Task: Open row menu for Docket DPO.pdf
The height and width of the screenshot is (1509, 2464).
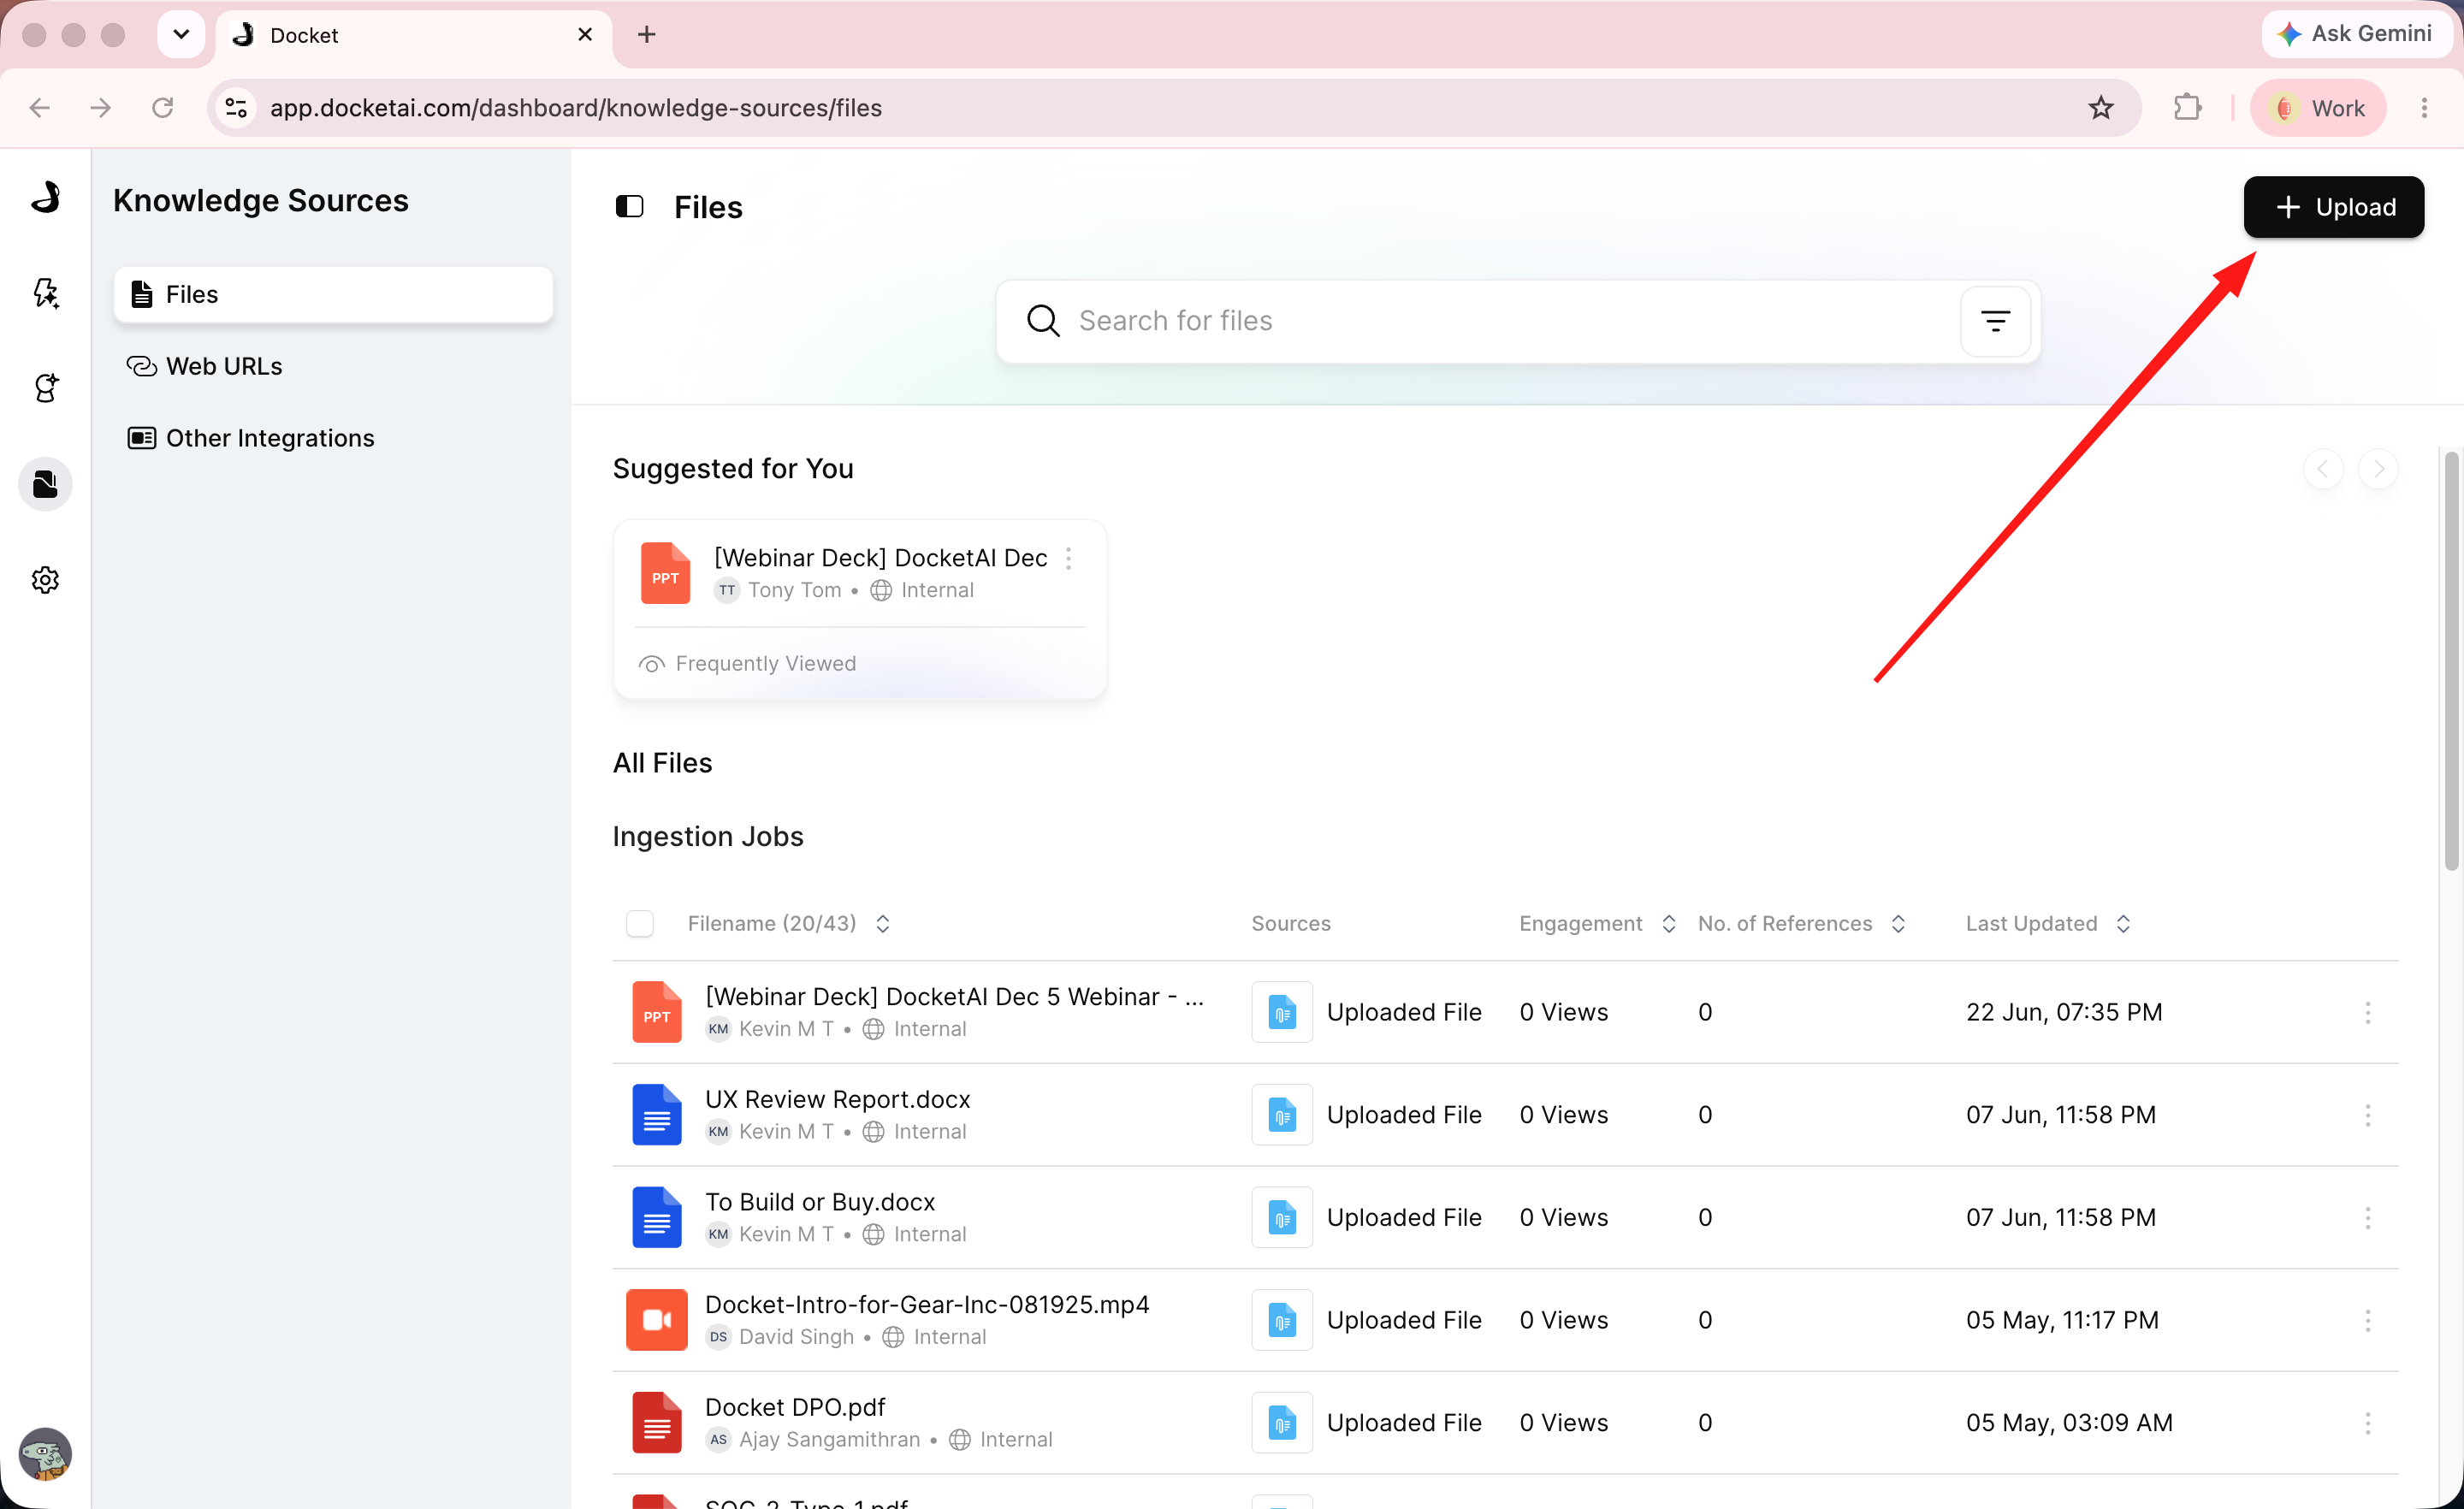Action: [2367, 1423]
